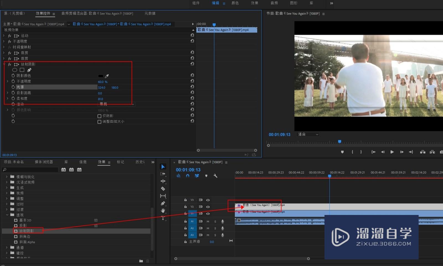
Task: Open 音频剪辑混合器 tab
Action: coord(97,13)
